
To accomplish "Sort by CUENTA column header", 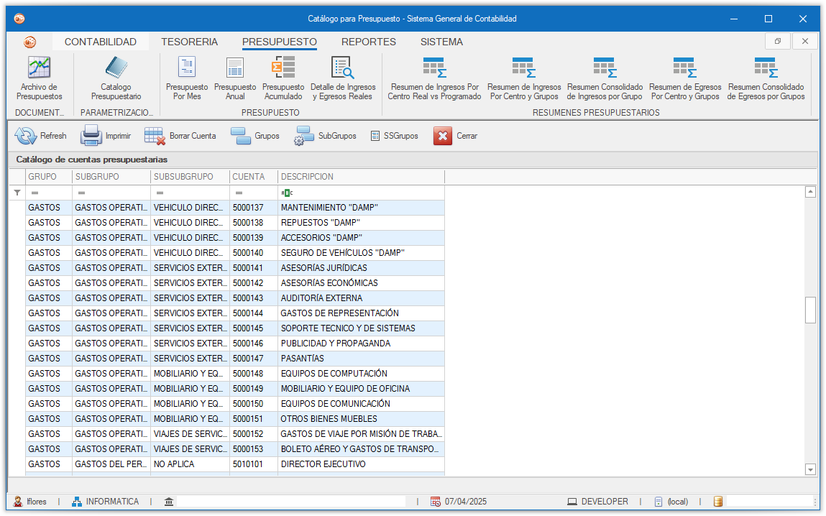I will (254, 177).
